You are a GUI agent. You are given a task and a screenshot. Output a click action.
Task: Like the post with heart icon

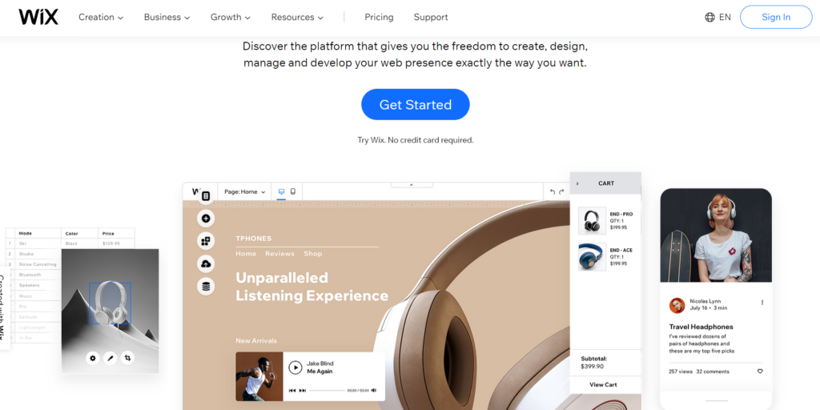[x=760, y=372]
